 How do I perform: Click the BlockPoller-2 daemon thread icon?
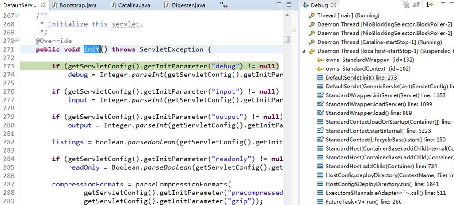click(x=312, y=24)
